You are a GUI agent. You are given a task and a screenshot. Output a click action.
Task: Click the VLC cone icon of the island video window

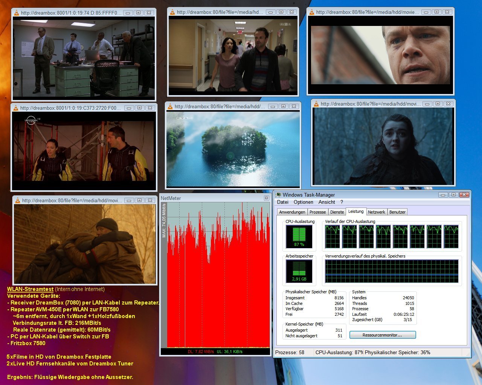click(170, 106)
